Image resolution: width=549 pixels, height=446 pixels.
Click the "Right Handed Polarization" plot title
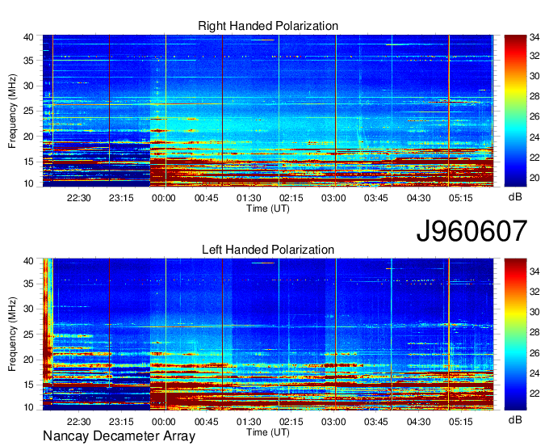(x=268, y=26)
